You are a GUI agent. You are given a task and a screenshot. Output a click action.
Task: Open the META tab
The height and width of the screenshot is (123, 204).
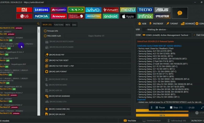(67, 25)
